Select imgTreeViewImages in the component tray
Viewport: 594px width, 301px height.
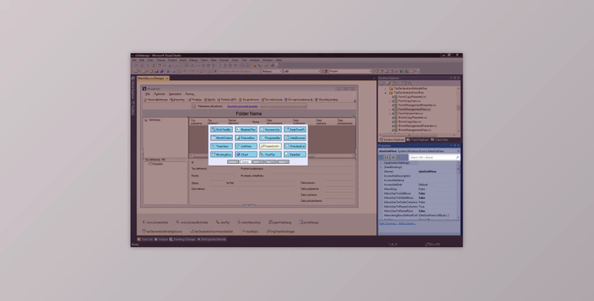click(280, 231)
